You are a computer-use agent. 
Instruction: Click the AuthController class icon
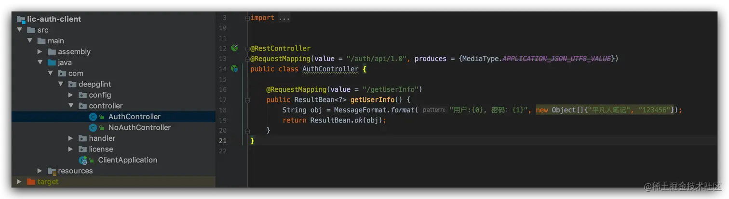pyautogui.click(x=93, y=117)
